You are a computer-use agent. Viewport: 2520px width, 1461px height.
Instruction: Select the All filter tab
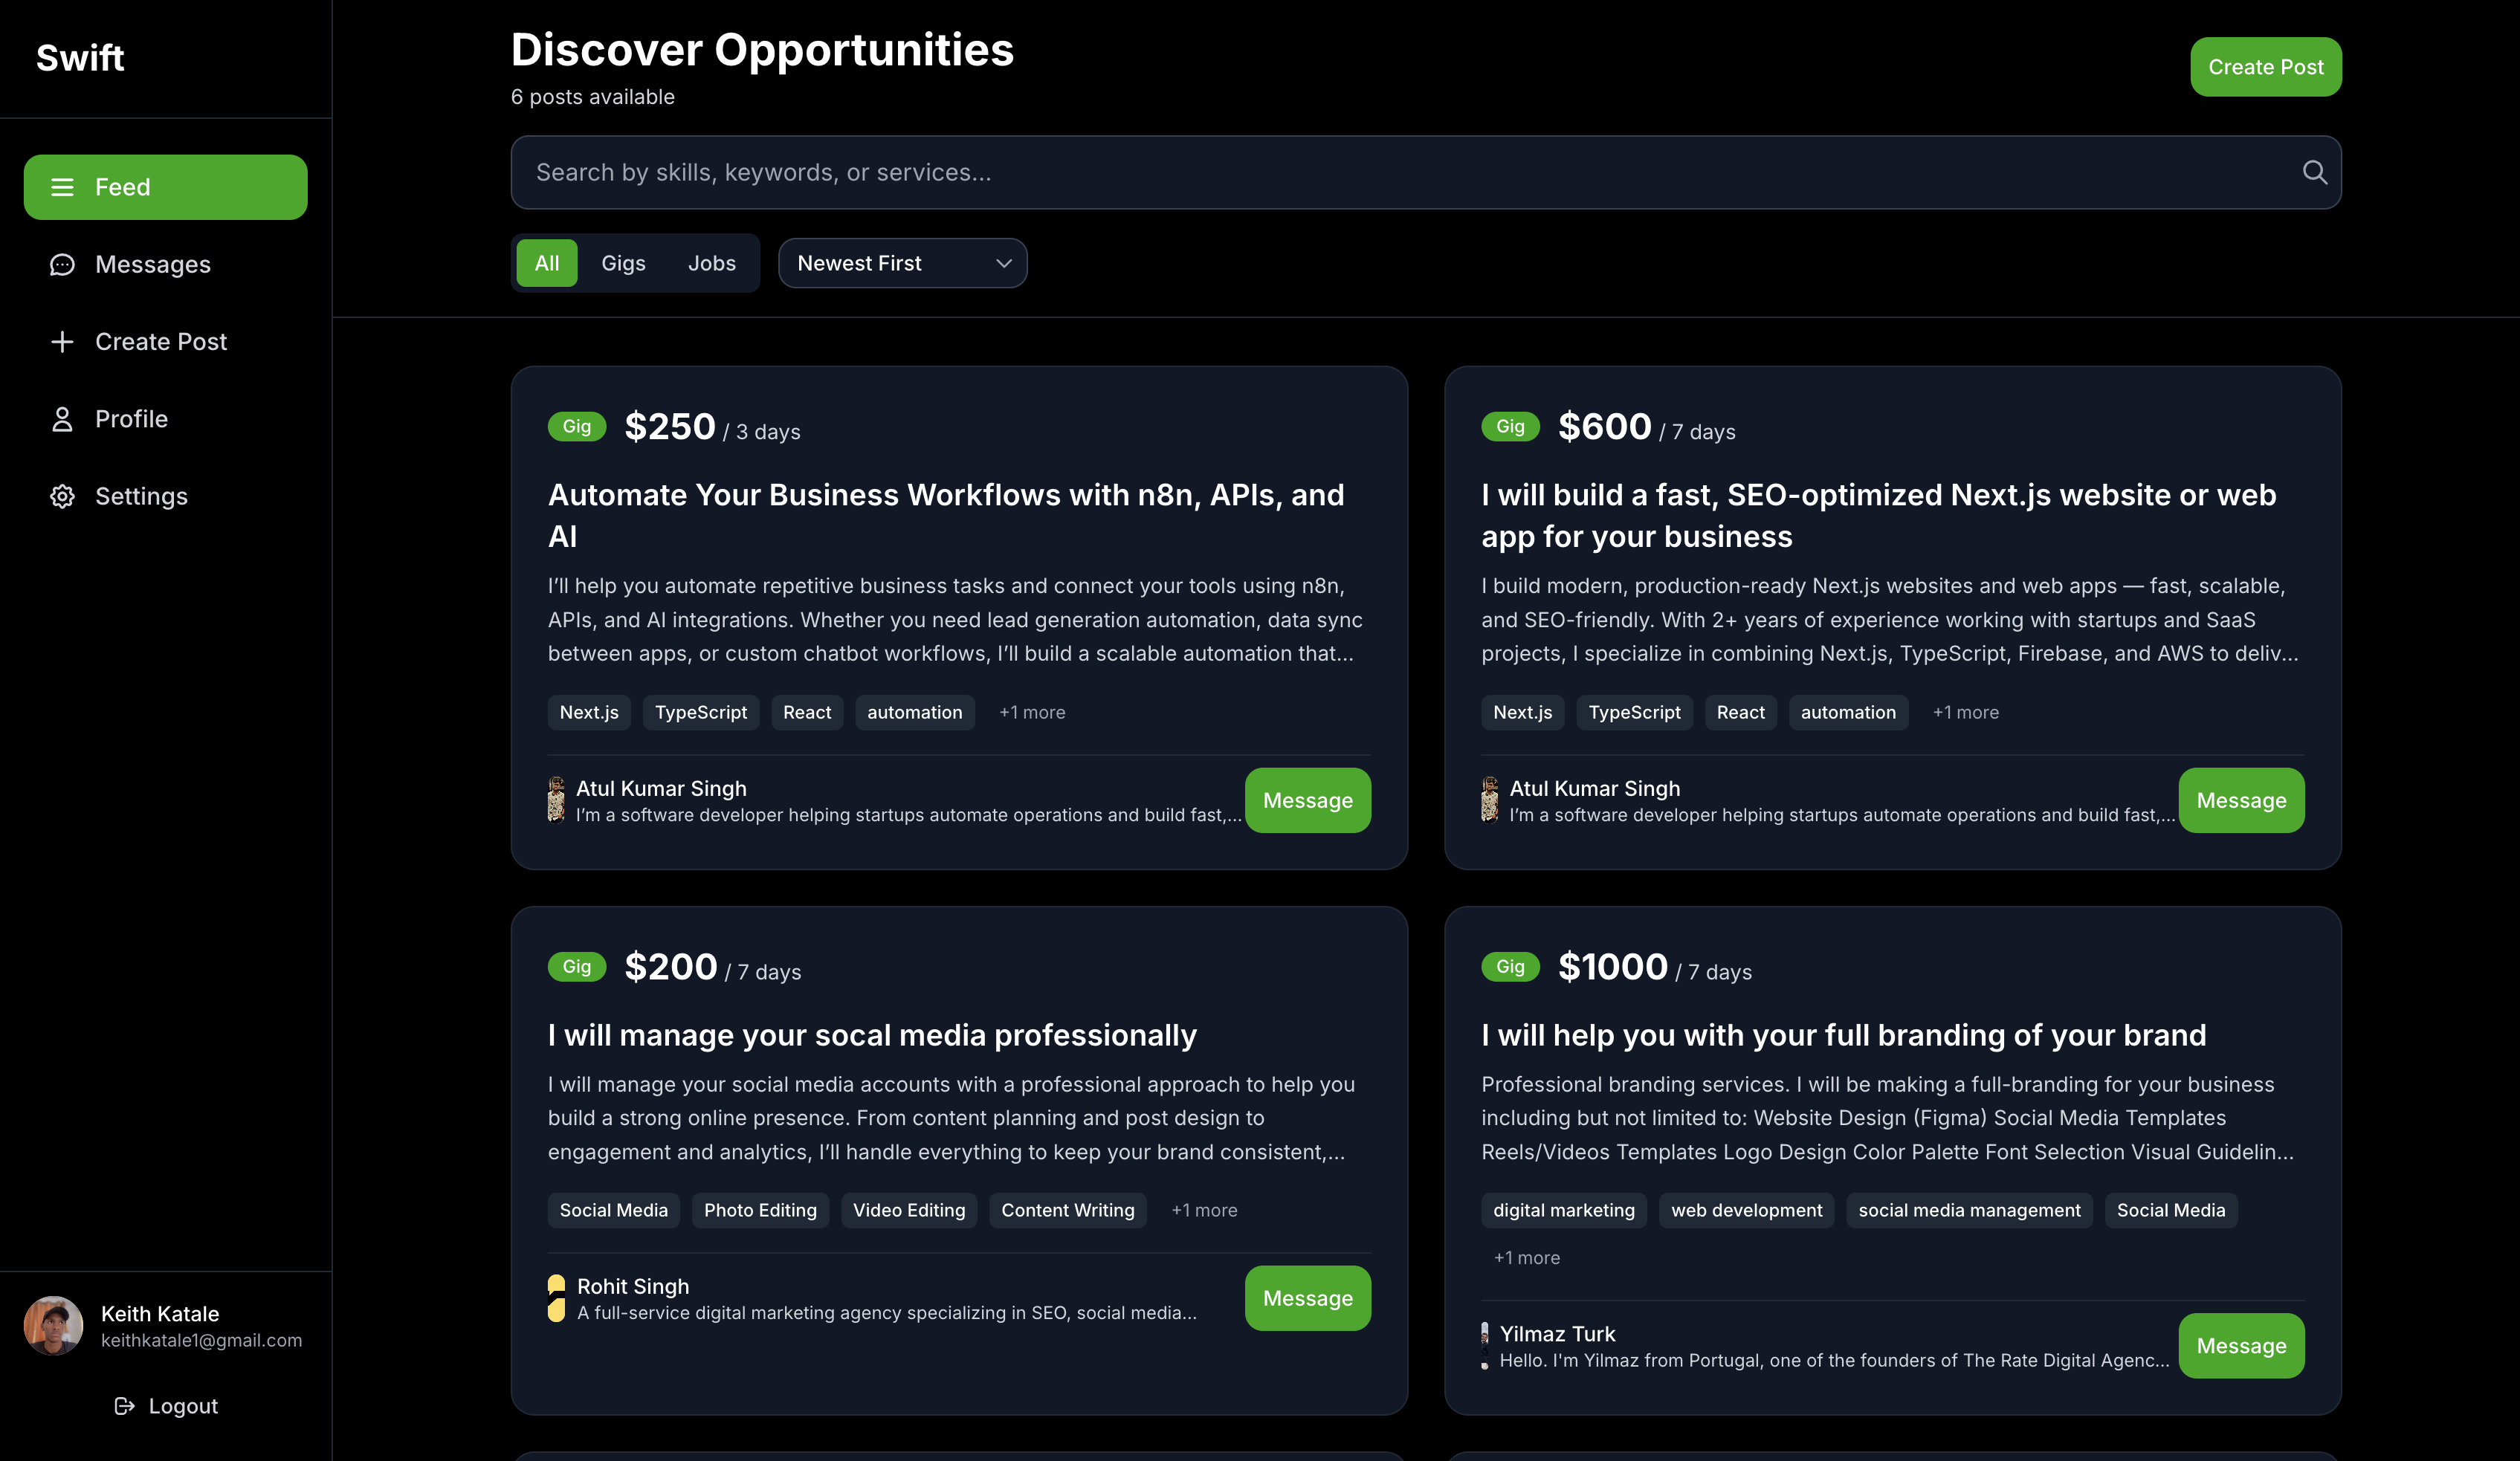pos(546,263)
